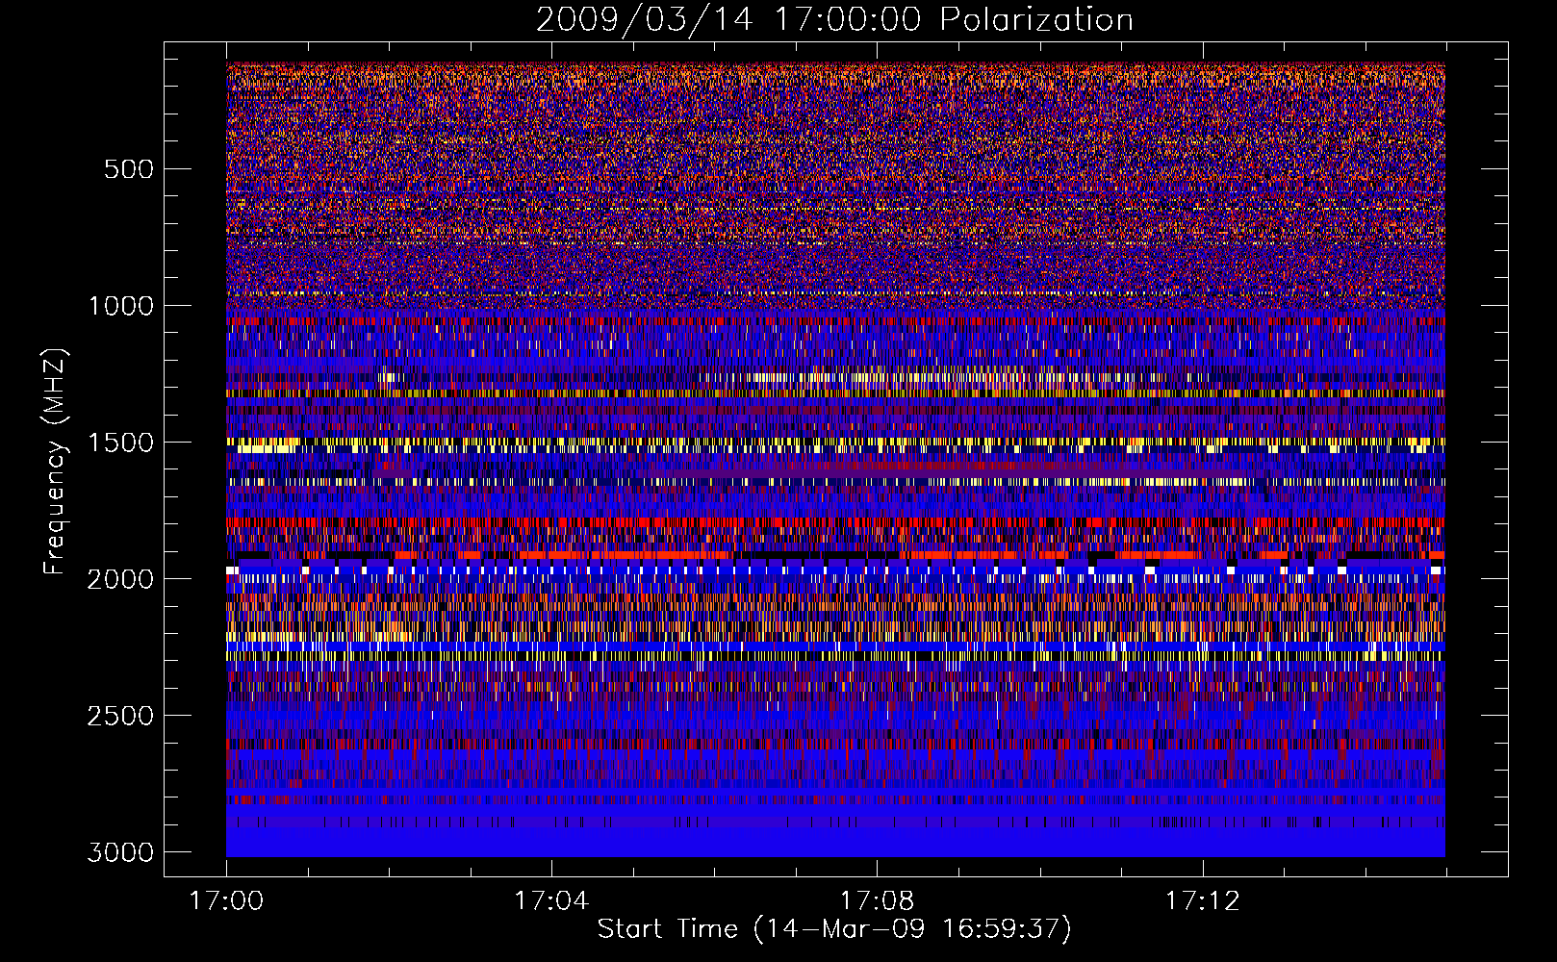This screenshot has height=962, width=1557.
Task: Click the 1000 frequency tick label
Action: pyautogui.click(x=121, y=306)
